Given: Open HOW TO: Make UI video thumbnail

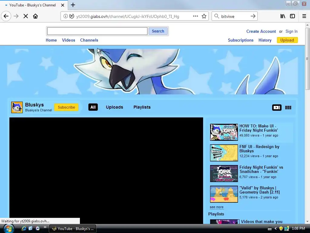Looking at the screenshot, I should point(224,132).
